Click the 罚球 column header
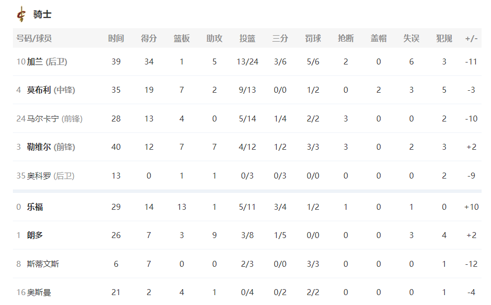 313,38
